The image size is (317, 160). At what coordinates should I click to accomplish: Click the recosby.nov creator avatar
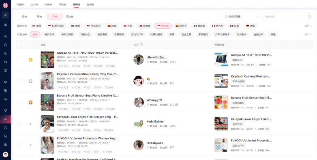(139, 145)
